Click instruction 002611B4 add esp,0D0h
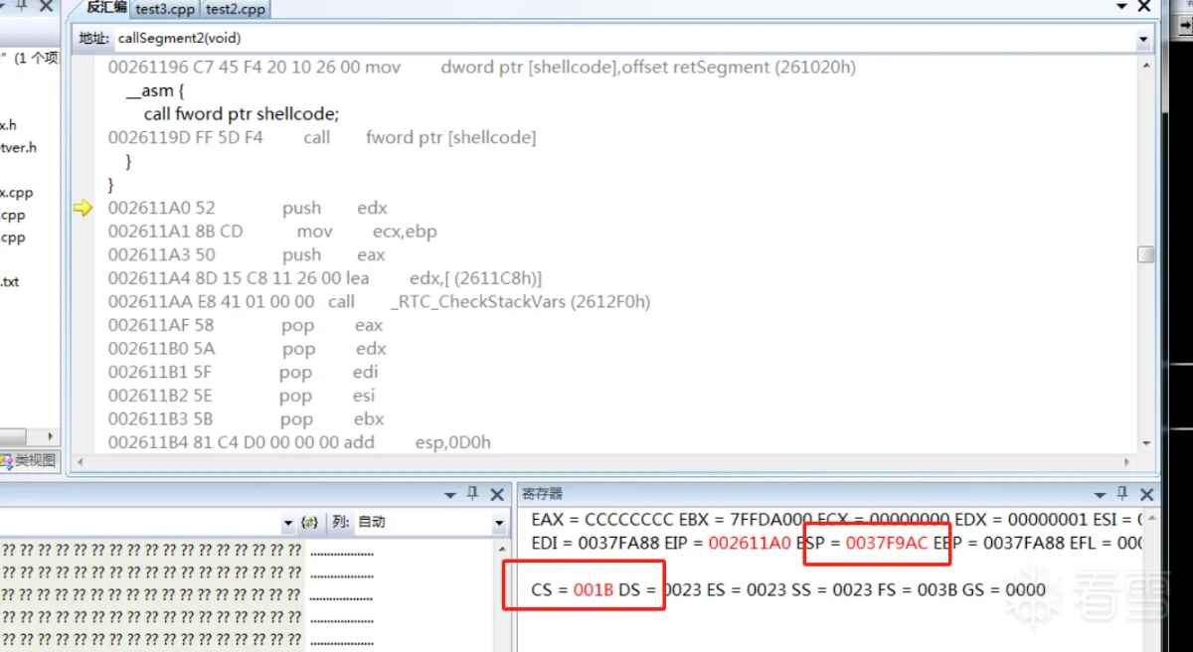Viewport: 1193px width, 652px height. coord(300,442)
